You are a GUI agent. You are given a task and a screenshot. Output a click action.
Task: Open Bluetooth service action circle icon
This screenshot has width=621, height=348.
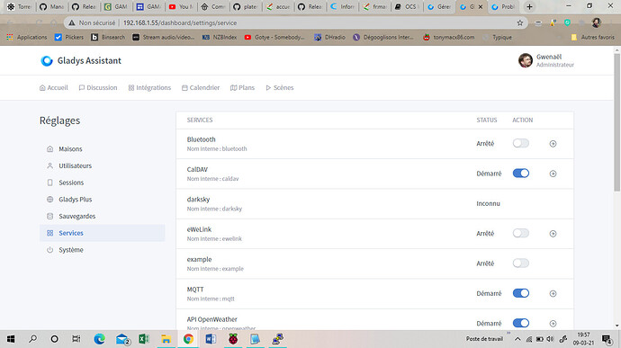click(x=553, y=144)
